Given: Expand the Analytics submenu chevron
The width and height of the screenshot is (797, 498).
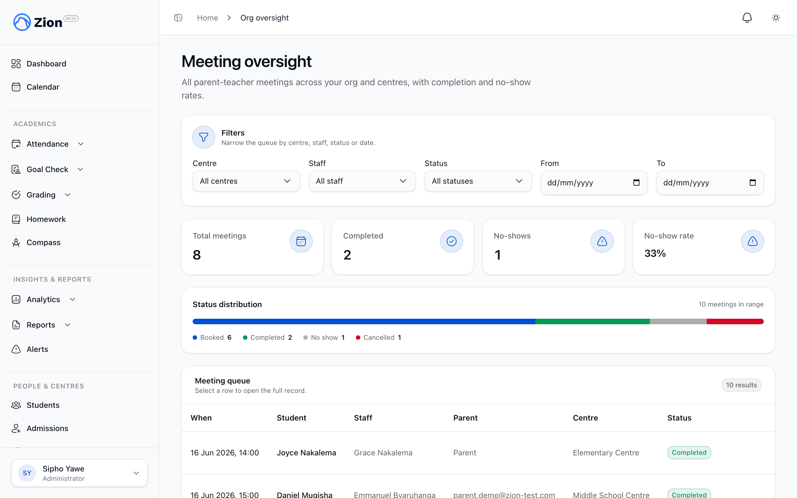Looking at the screenshot, I should (x=73, y=299).
